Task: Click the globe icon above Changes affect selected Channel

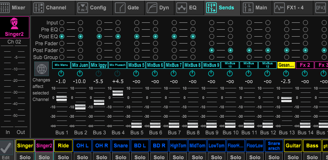Action: click(42, 69)
